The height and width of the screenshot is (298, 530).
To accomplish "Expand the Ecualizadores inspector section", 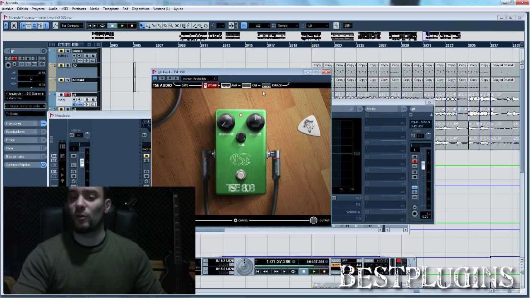I will click(25, 132).
